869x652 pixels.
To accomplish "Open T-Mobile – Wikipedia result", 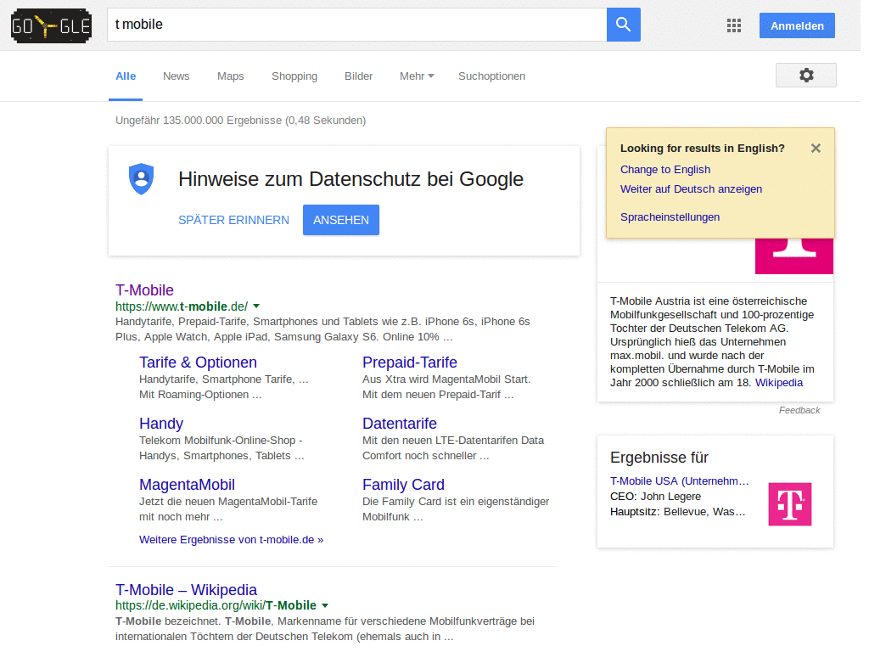I will pyautogui.click(x=186, y=589).
